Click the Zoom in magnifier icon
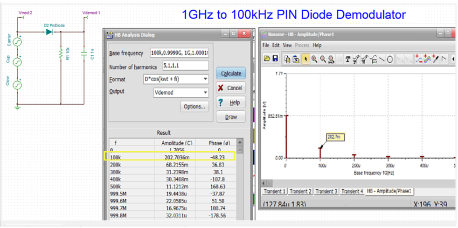The image size is (458, 228). [314, 59]
